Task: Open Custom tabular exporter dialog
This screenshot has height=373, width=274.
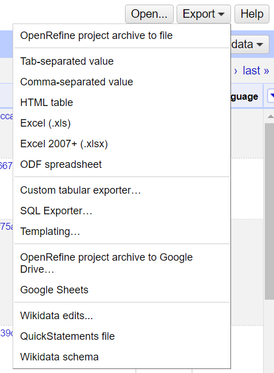Action: point(122,190)
